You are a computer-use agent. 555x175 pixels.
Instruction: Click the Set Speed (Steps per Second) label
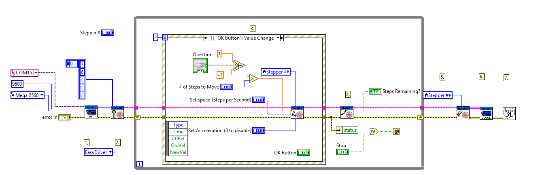[x=220, y=99]
